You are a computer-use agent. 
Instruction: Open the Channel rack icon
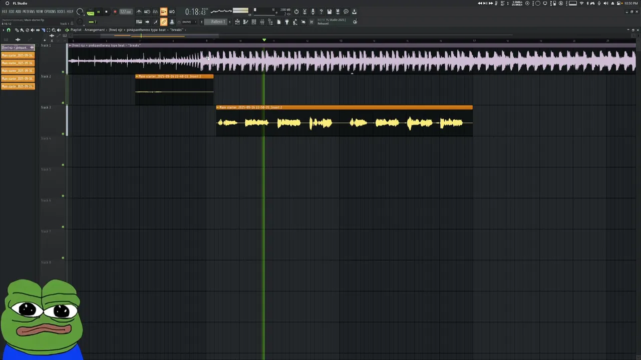point(254,21)
